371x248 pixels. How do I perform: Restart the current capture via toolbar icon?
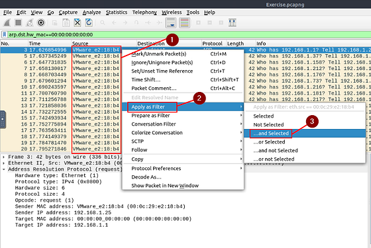click(30, 22)
